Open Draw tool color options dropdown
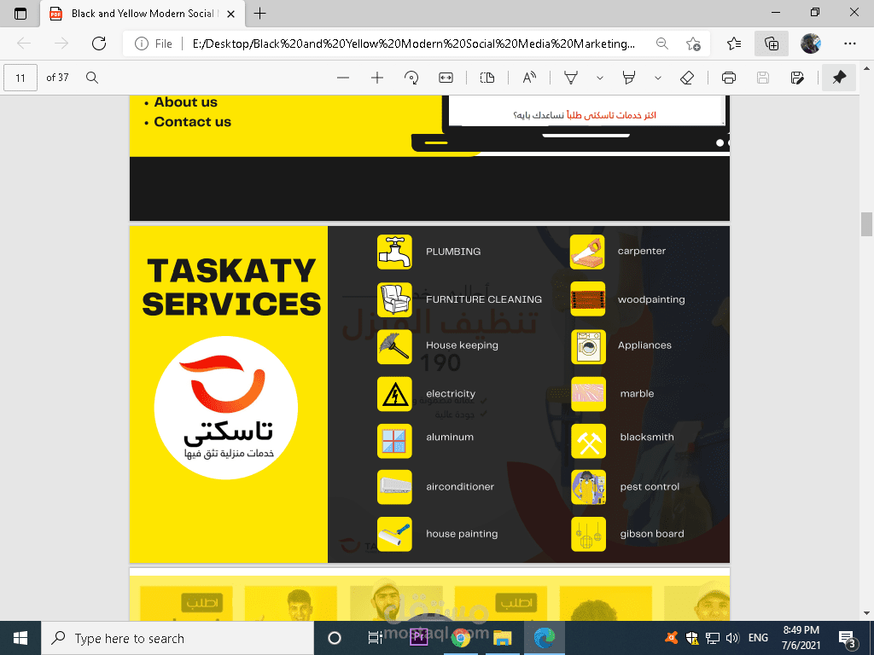 pyautogui.click(x=600, y=78)
